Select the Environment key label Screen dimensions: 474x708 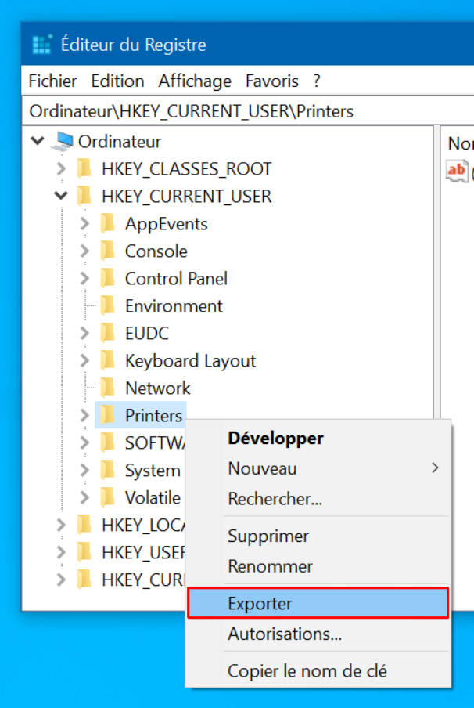pos(174,306)
